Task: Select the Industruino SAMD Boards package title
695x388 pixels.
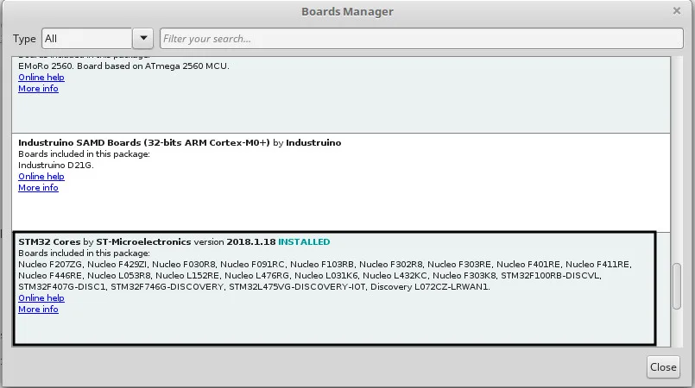Action: click(143, 143)
